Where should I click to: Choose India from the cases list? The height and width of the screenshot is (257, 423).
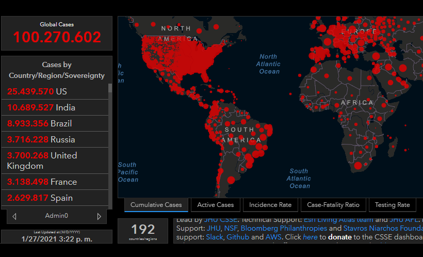(x=56, y=107)
